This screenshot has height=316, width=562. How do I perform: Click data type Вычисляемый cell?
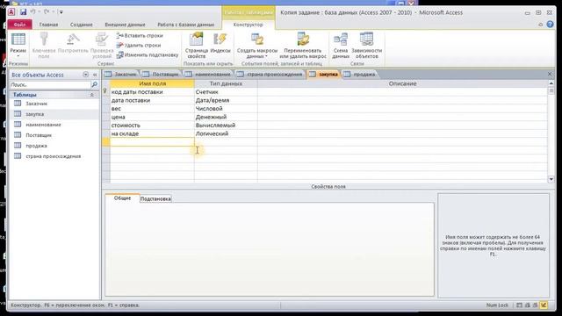pyautogui.click(x=226, y=125)
